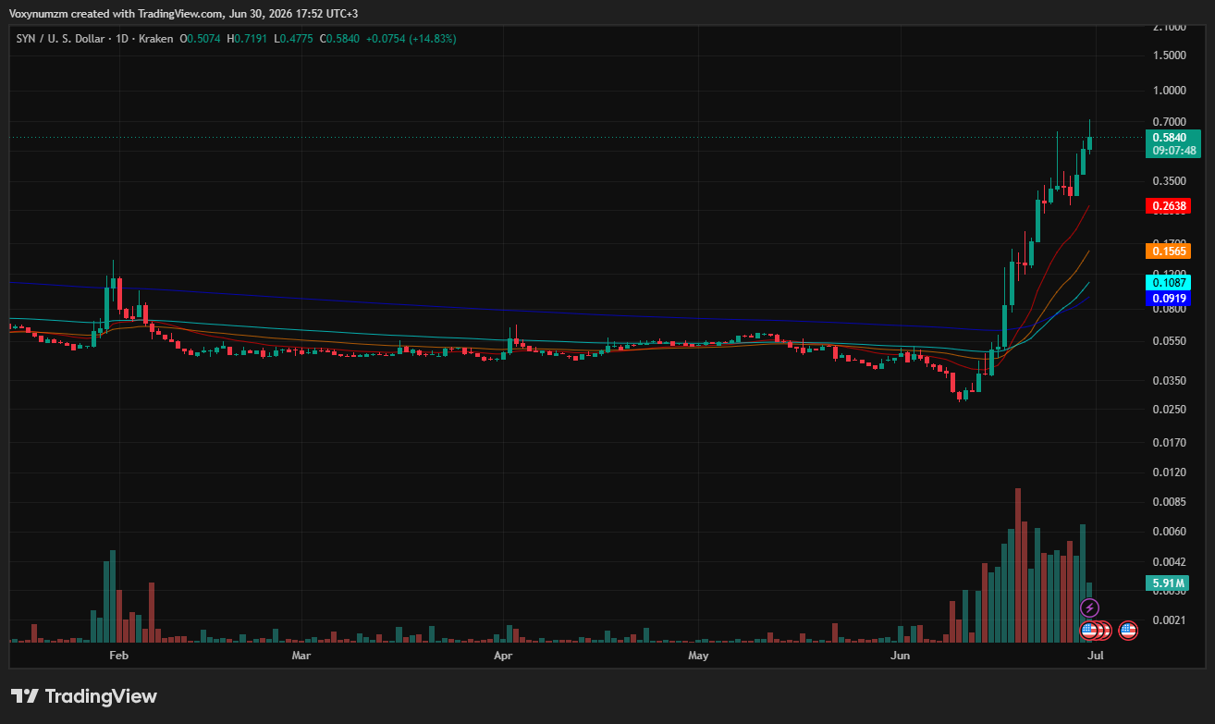The width and height of the screenshot is (1215, 724).
Task: Click the close value C0.5840 in header
Action: coord(337,39)
